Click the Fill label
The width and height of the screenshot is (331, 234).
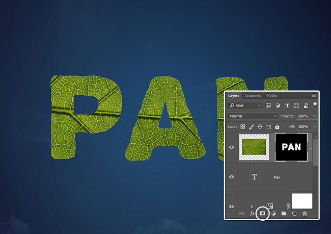tap(292, 126)
